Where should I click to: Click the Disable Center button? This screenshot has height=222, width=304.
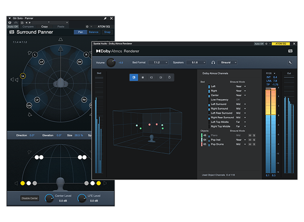pyautogui.click(x=30, y=198)
